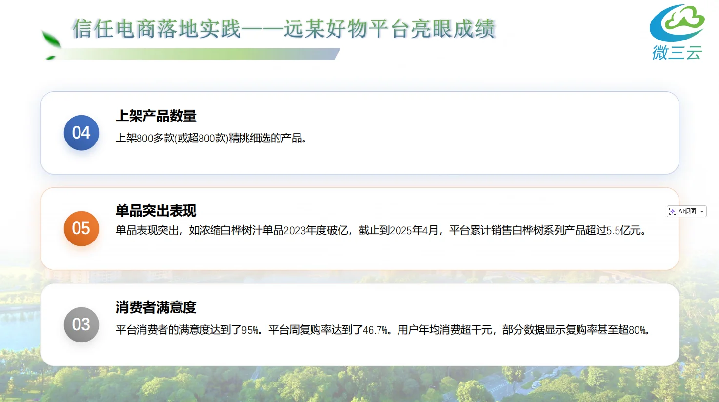The height and width of the screenshot is (402, 719).
Task: Click the 微三云 logo text
Action: coord(677,52)
